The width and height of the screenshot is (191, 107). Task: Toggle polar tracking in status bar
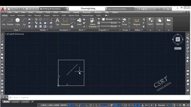pyautogui.click(x=90, y=105)
